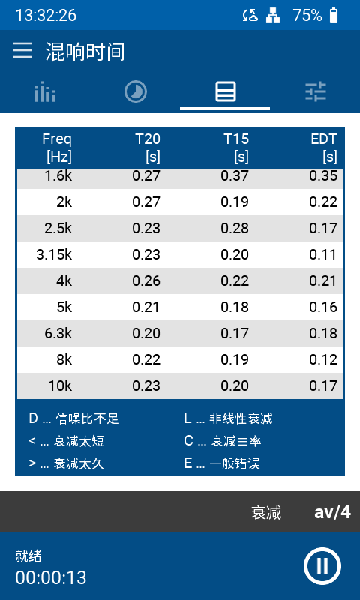The width and height of the screenshot is (360, 600).
Task: Tap the T20 column header
Action: coord(148,148)
